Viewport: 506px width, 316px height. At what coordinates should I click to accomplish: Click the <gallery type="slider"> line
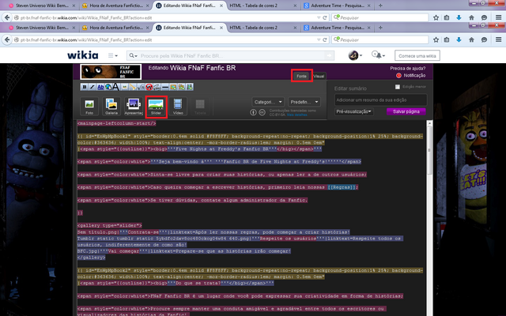(x=109, y=225)
